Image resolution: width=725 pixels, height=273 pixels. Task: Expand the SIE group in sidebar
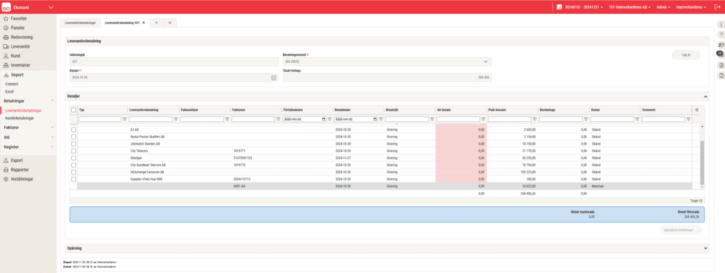(x=52, y=137)
